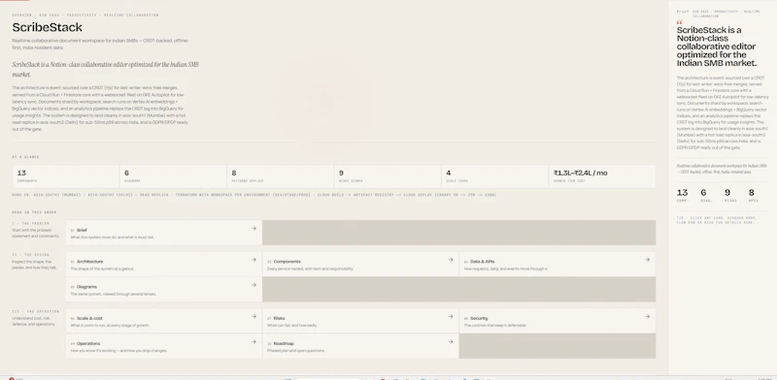Click 'The same system, viewed through several lenses'
This screenshot has width=777, height=380.
pyautogui.click(x=113, y=294)
